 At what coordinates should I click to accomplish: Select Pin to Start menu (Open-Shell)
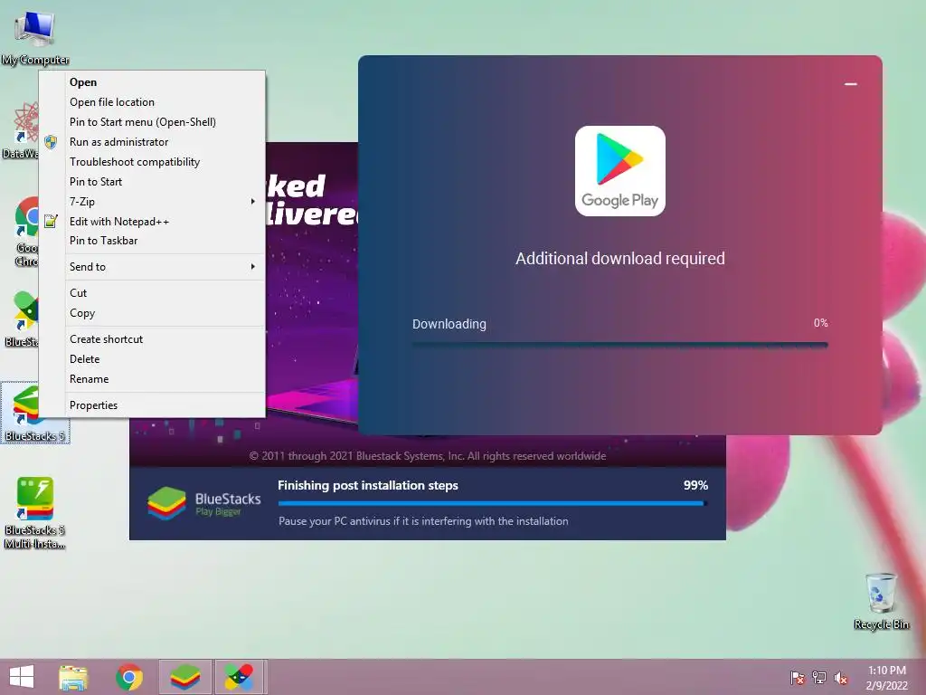[152, 122]
